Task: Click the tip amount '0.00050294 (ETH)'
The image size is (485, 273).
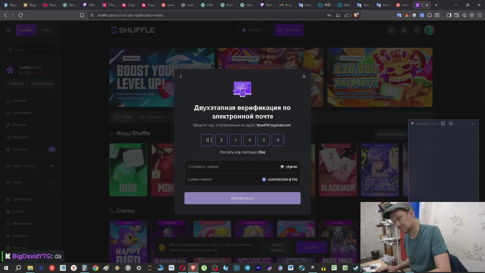Action: click(x=283, y=179)
